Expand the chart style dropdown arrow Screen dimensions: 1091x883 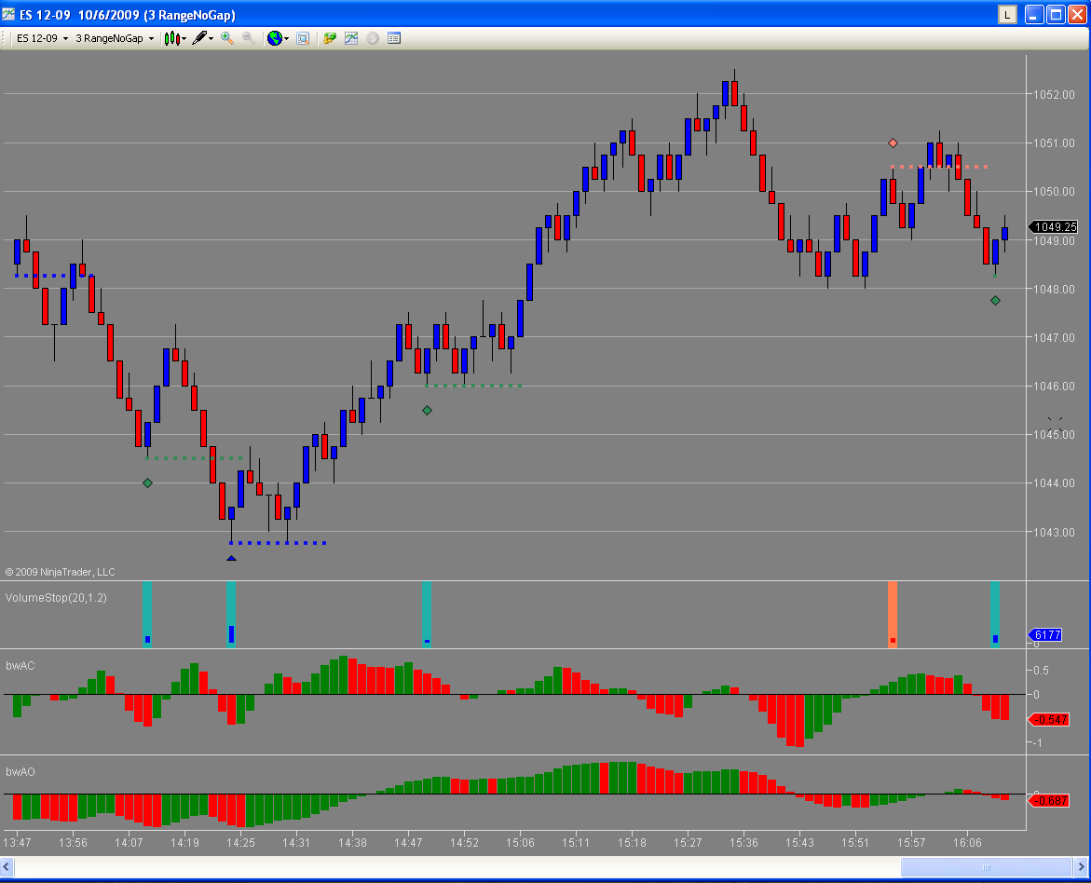tap(184, 39)
